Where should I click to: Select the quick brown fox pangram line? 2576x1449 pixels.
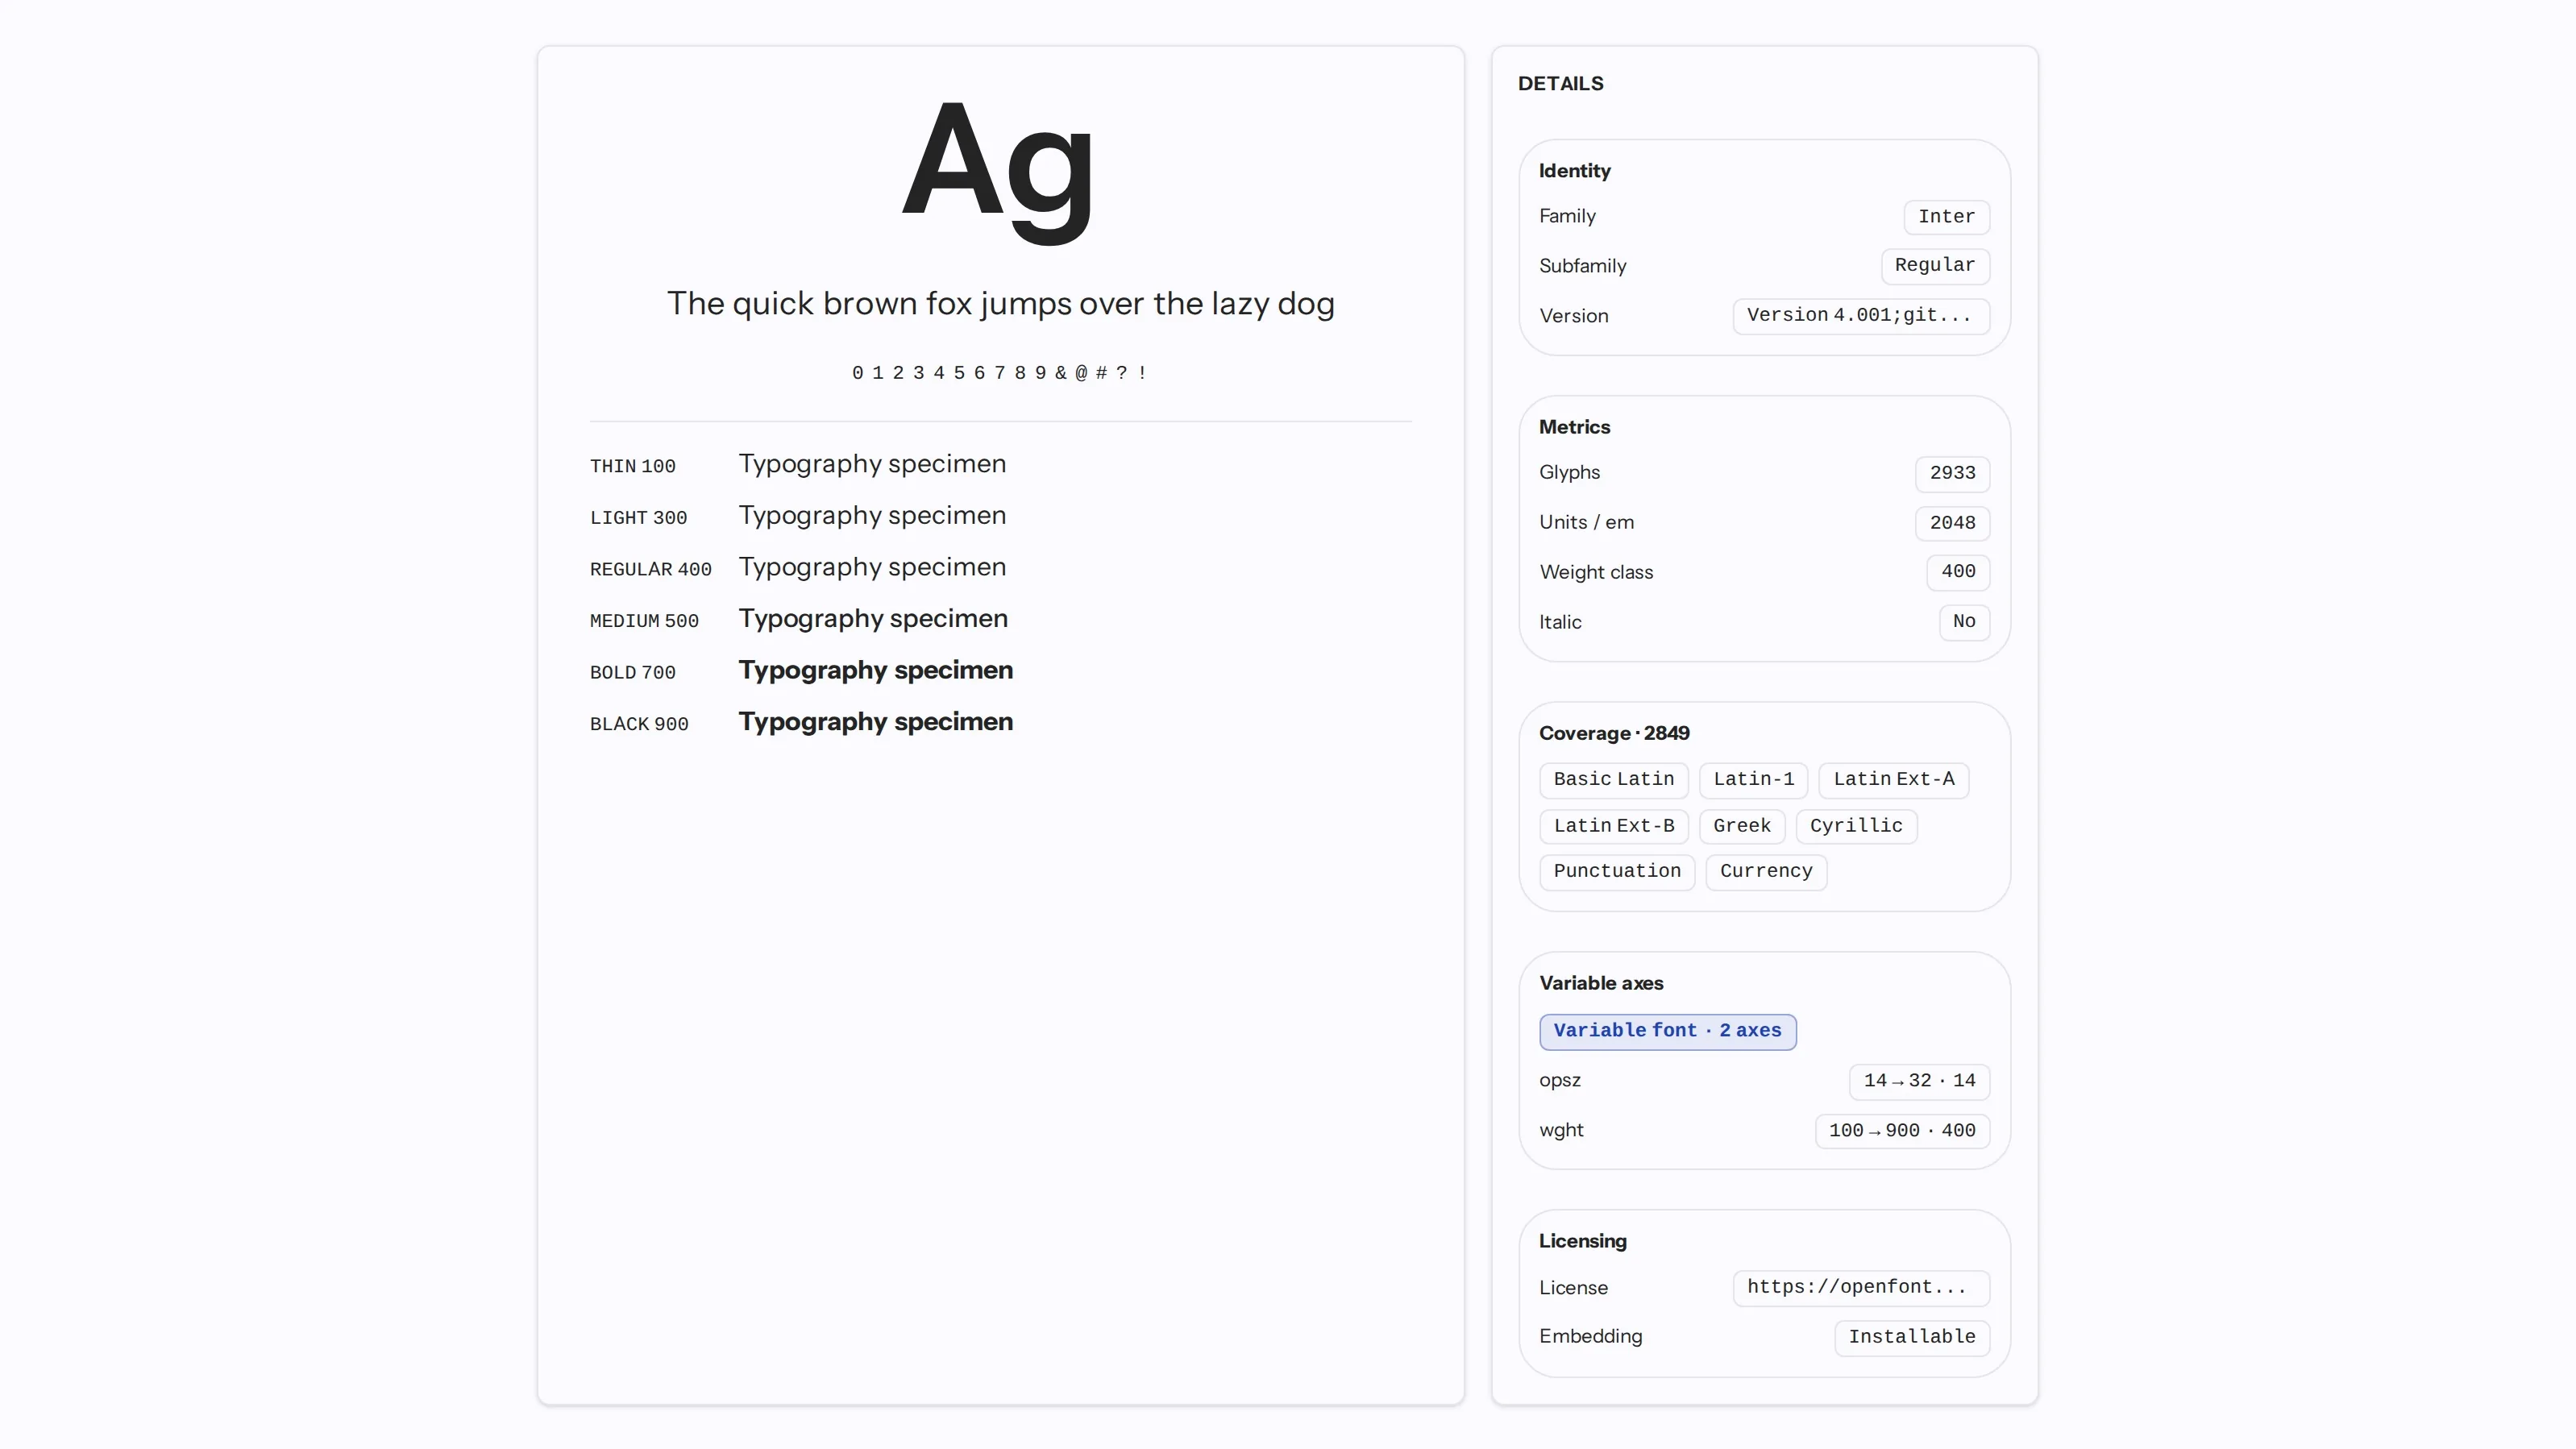click(x=1000, y=303)
